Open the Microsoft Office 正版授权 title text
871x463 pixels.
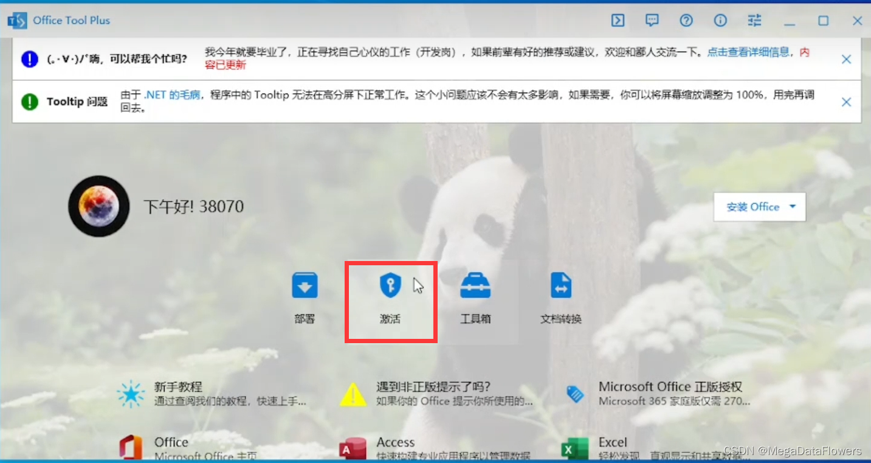pos(670,387)
